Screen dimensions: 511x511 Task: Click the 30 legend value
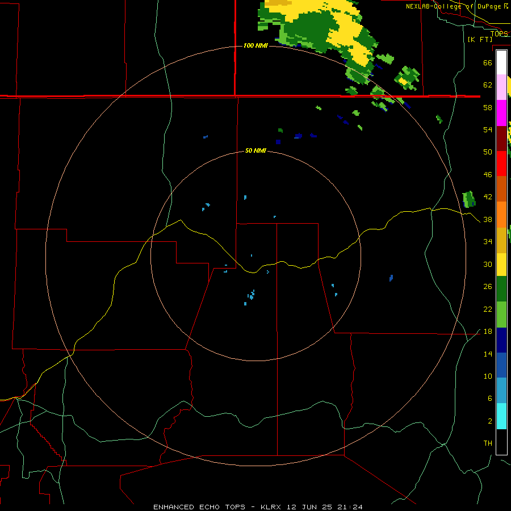[x=488, y=264]
